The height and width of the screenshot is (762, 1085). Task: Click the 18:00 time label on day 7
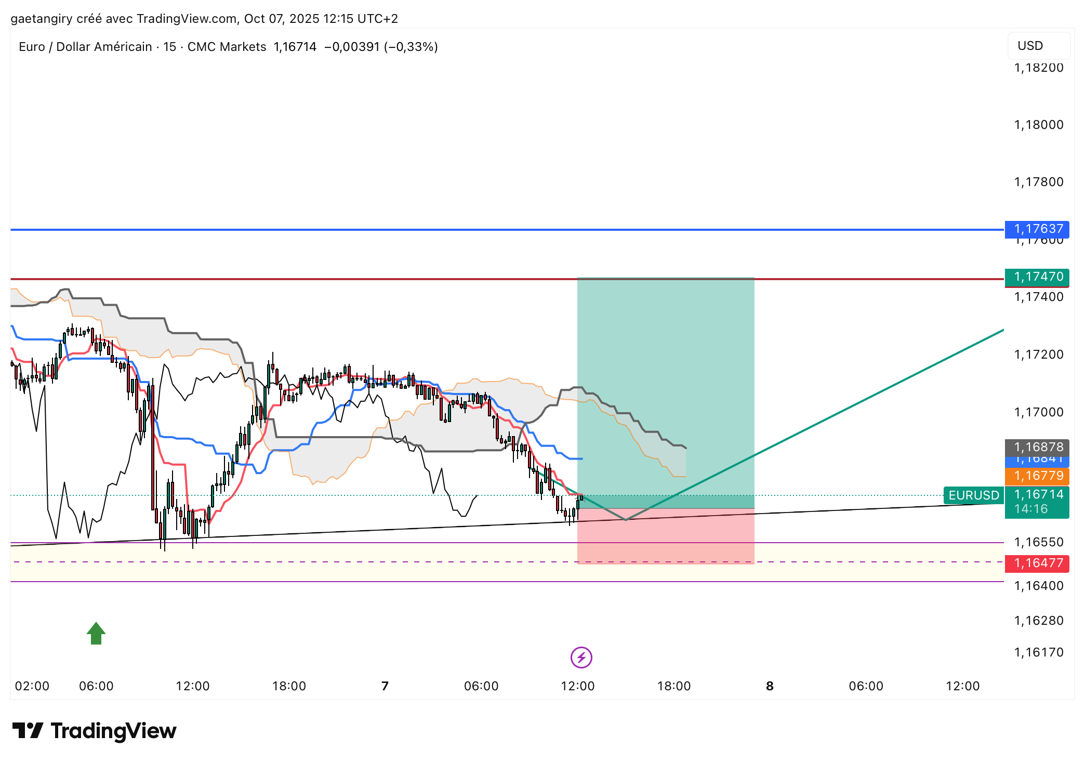pyautogui.click(x=674, y=686)
